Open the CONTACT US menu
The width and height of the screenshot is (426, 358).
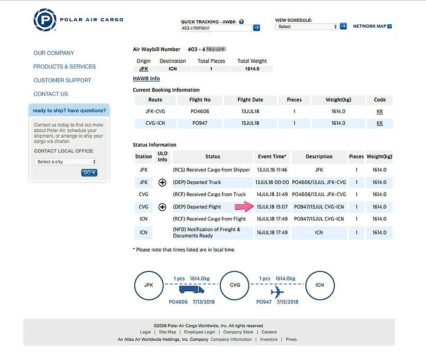51,94
